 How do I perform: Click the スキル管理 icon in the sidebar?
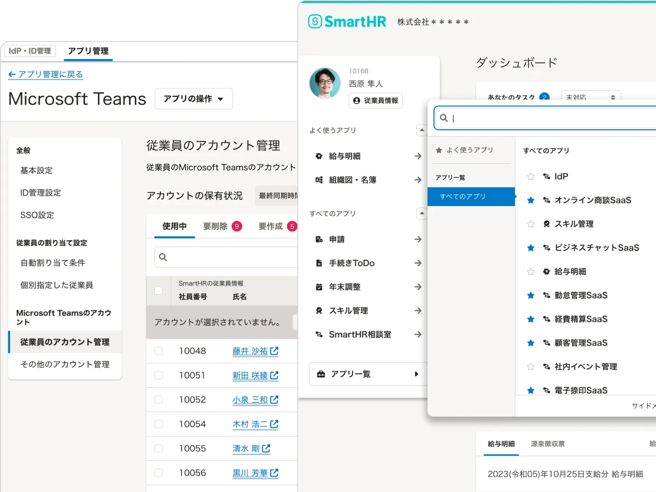pyautogui.click(x=319, y=311)
